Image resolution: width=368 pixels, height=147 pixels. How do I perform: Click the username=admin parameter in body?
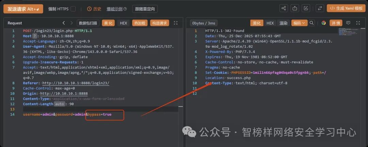tap(38, 114)
